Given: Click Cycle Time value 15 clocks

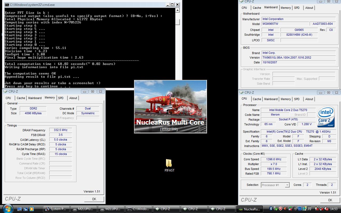Looking at the screenshot, I should 60,154.
